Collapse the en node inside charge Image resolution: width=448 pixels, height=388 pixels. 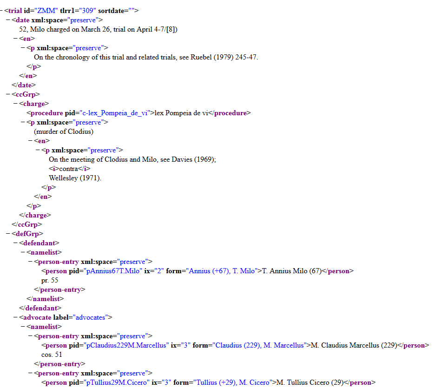coord(30,141)
